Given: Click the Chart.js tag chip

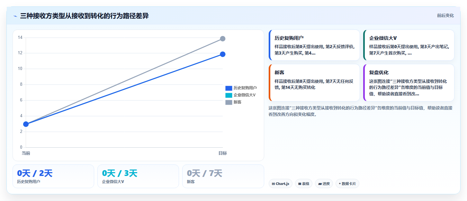Looking at the screenshot, I should (x=280, y=184).
